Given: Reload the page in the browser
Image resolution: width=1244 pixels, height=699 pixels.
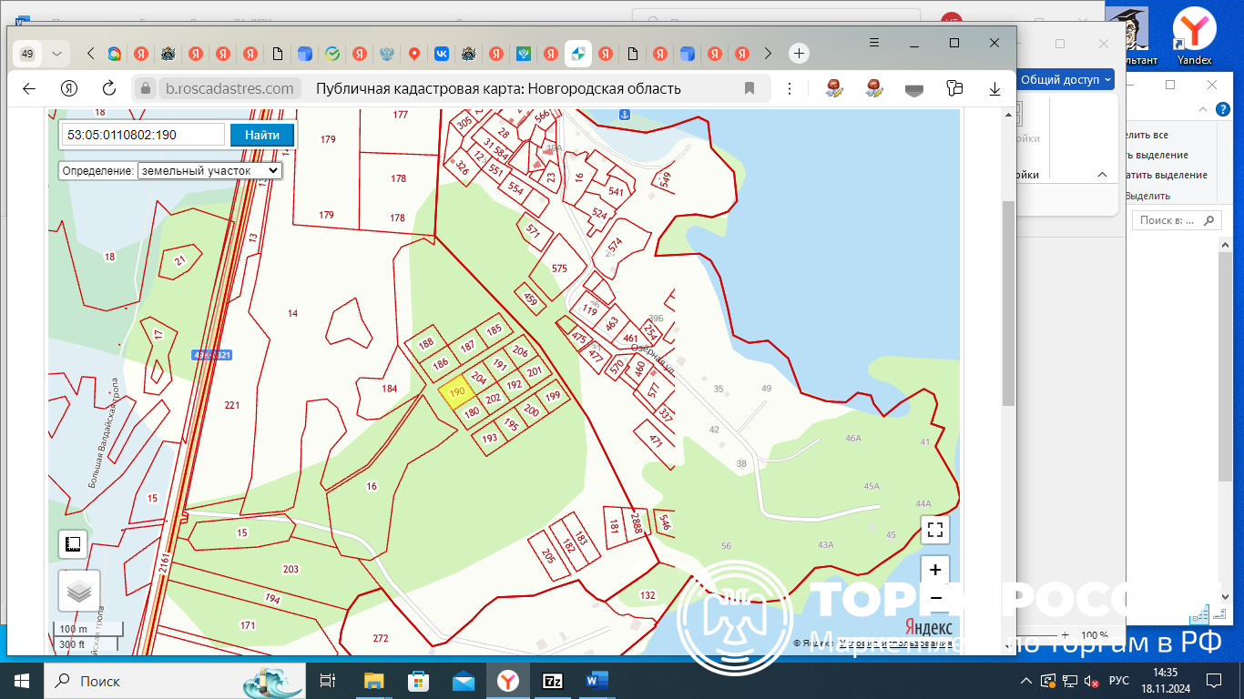Looking at the screenshot, I should coord(108,88).
